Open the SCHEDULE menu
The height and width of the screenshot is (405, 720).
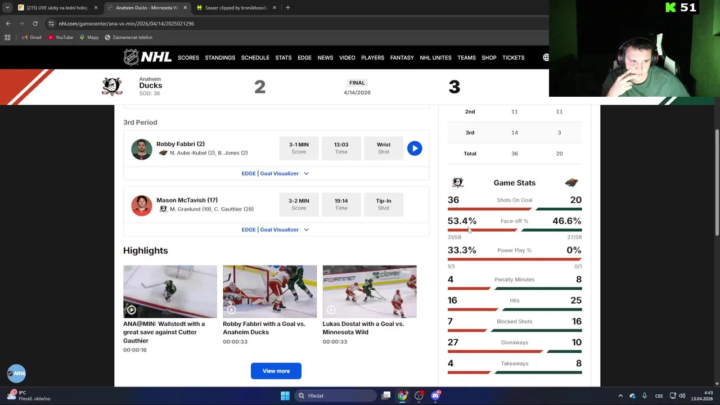(x=255, y=57)
